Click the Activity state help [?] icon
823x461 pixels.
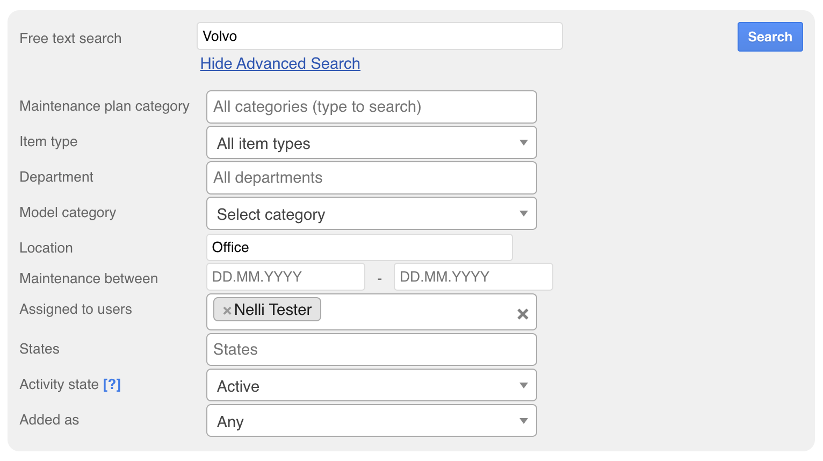(112, 384)
